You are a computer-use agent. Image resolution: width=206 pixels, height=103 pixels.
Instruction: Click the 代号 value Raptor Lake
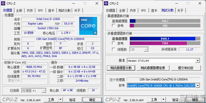35,24
